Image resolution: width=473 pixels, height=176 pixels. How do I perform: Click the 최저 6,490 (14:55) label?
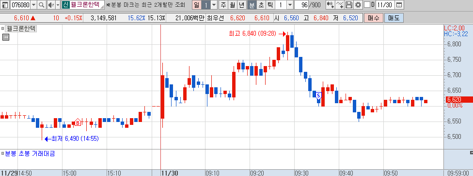(76, 139)
